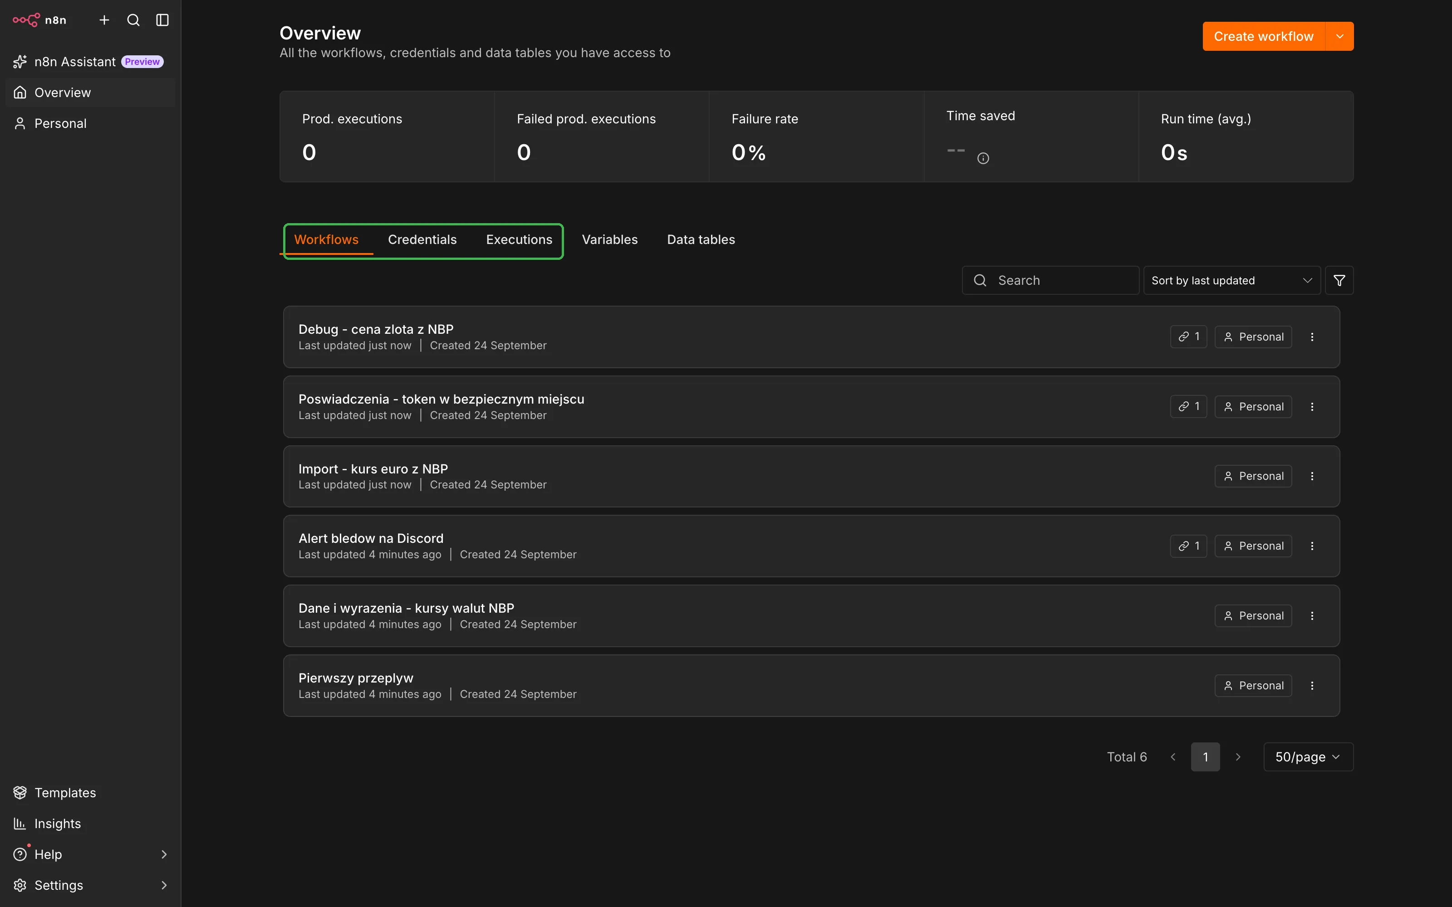The width and height of the screenshot is (1452, 907).
Task: Expand the Help menu
Action: point(90,853)
